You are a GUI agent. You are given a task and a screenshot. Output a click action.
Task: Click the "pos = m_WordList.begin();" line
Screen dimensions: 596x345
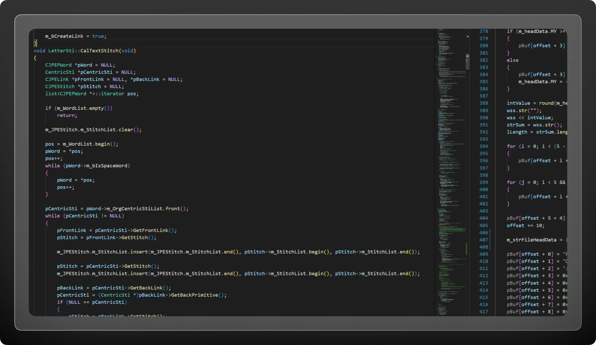pos(81,144)
